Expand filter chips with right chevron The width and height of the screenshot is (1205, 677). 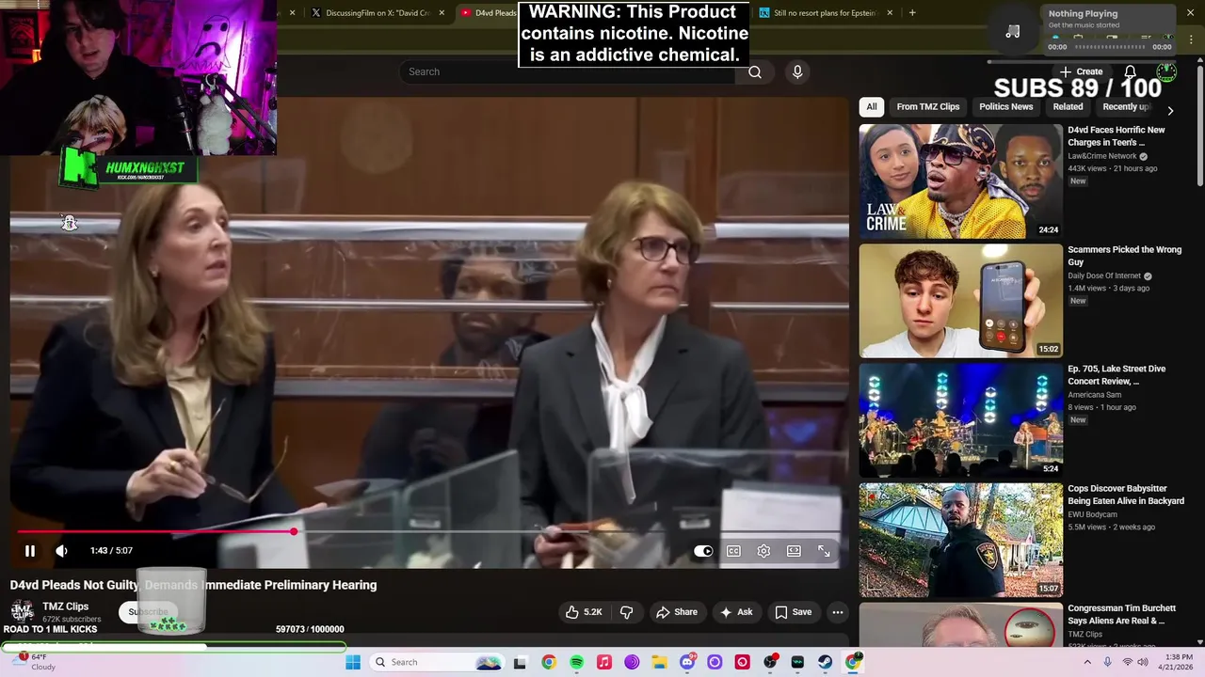click(1170, 111)
